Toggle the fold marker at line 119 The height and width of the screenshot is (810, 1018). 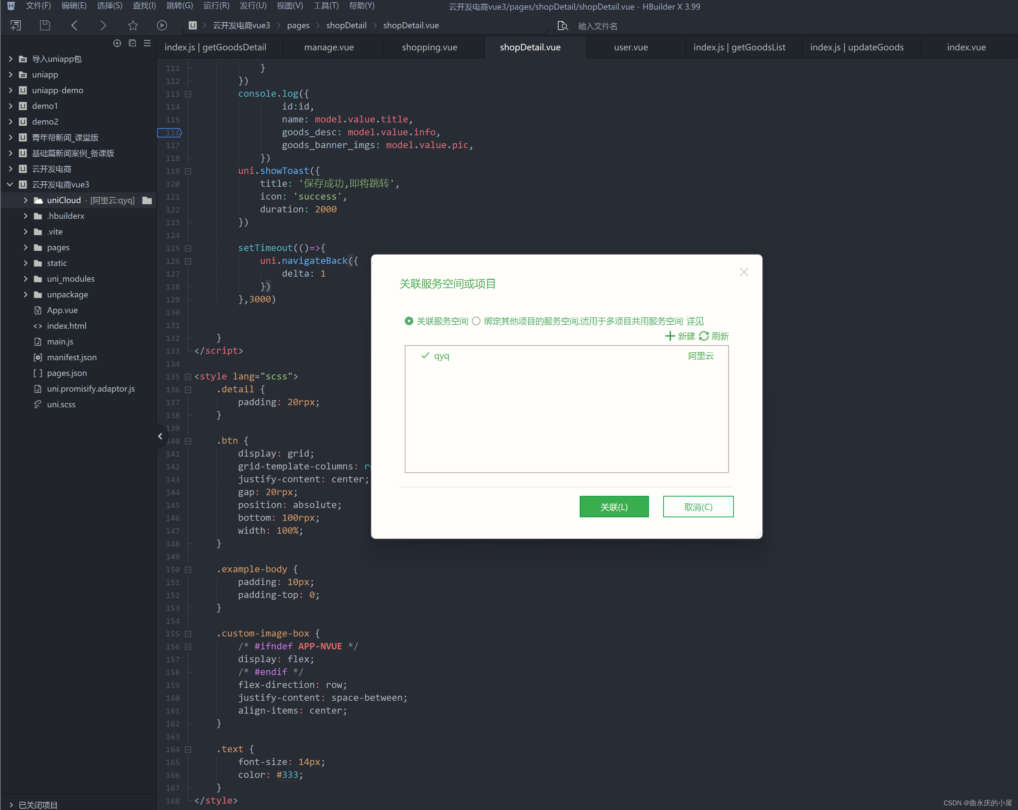(188, 171)
